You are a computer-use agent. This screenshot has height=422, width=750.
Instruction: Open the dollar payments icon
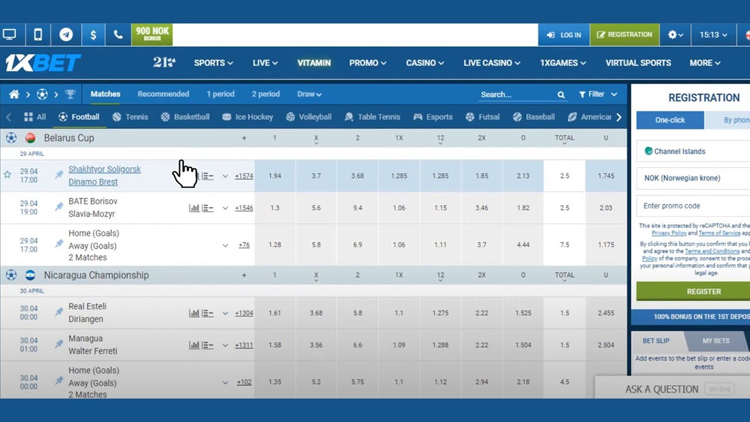(x=93, y=35)
